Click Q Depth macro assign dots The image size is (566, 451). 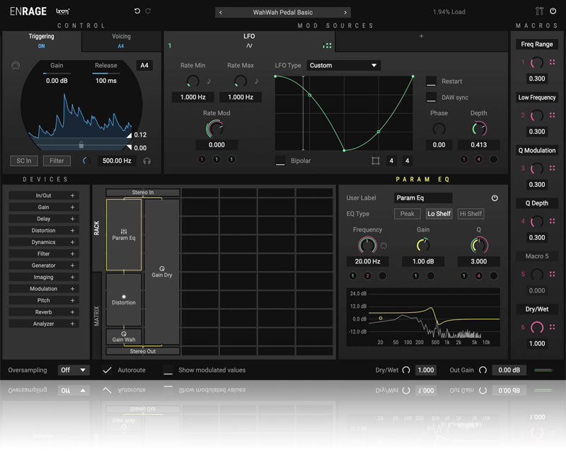coord(552,221)
